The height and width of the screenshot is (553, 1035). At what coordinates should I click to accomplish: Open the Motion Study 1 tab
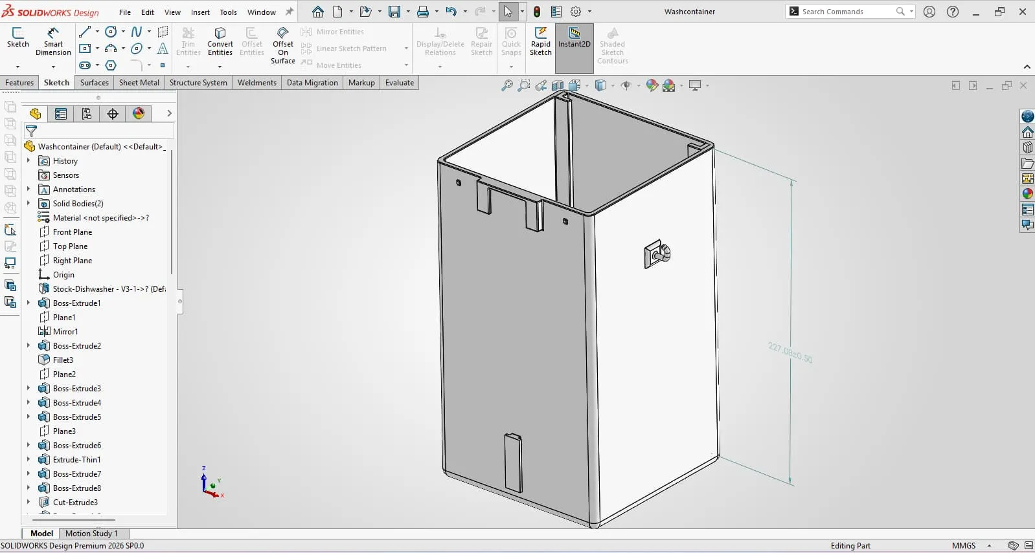click(91, 534)
